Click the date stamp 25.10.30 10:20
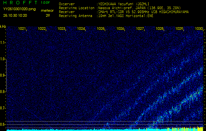206x131 pixels. 15,15
